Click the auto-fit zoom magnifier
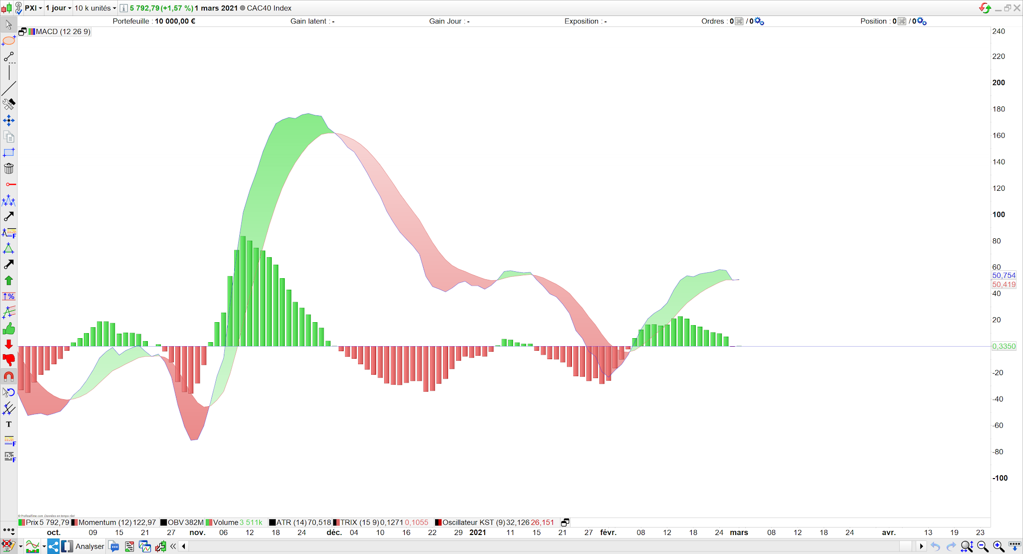1023x554 pixels. click(967, 547)
